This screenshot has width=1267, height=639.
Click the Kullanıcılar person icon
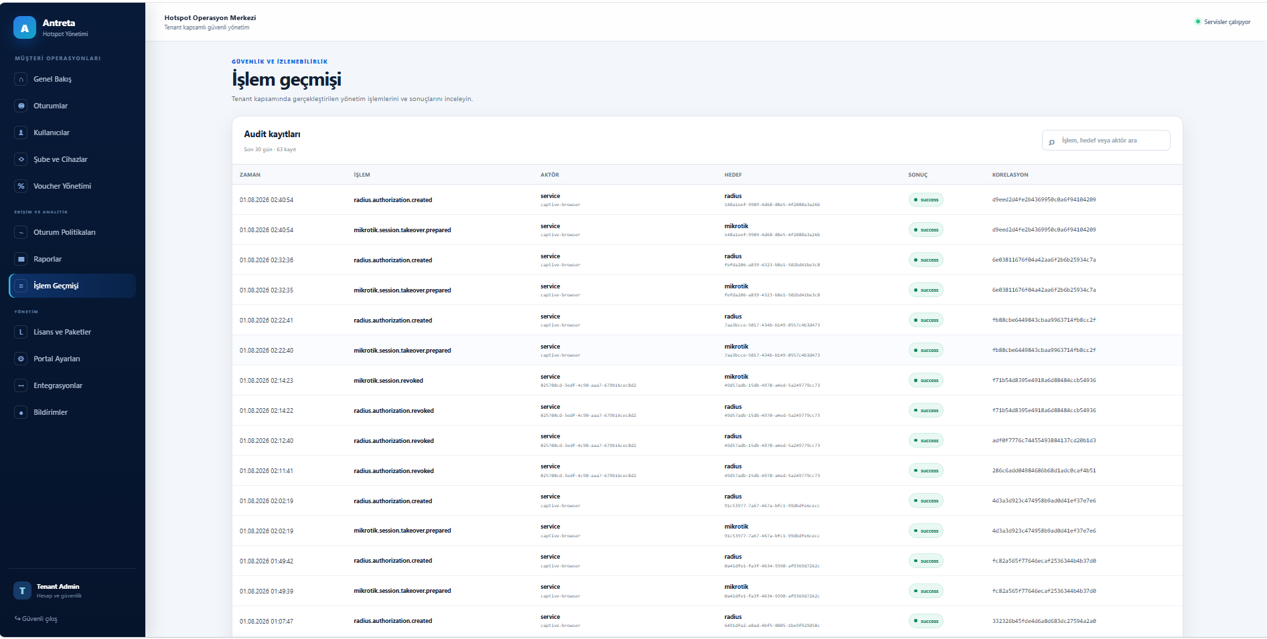click(21, 132)
